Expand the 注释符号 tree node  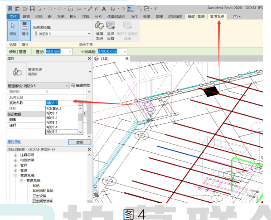(x=15, y=155)
